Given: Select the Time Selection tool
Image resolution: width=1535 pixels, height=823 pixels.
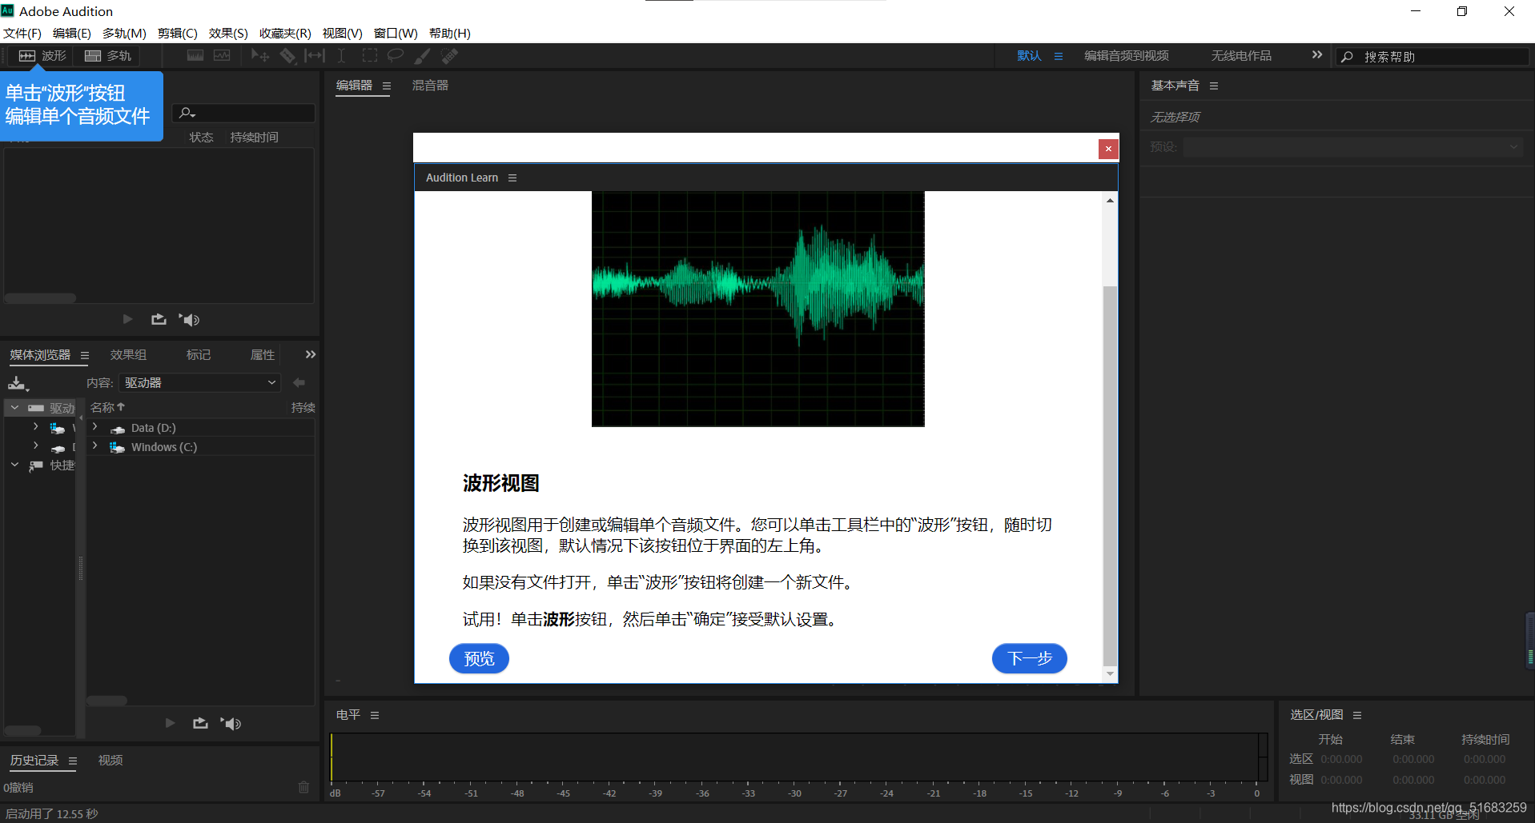Looking at the screenshot, I should click(x=341, y=56).
